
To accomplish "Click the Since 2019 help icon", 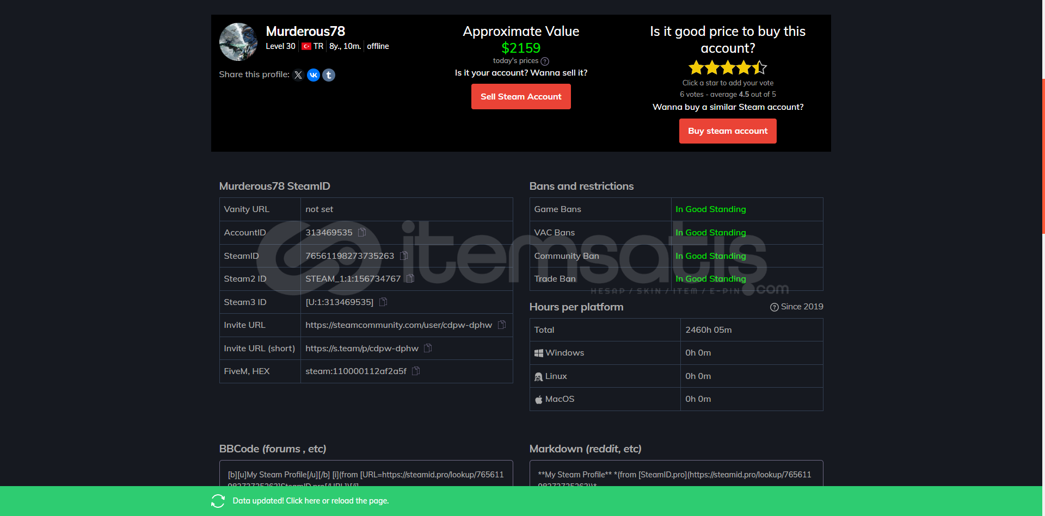I will pyautogui.click(x=774, y=307).
